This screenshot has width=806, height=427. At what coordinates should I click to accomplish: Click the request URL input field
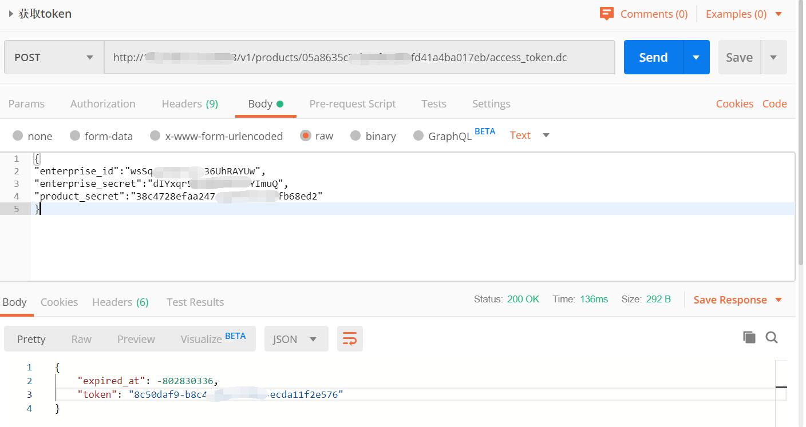pos(359,57)
